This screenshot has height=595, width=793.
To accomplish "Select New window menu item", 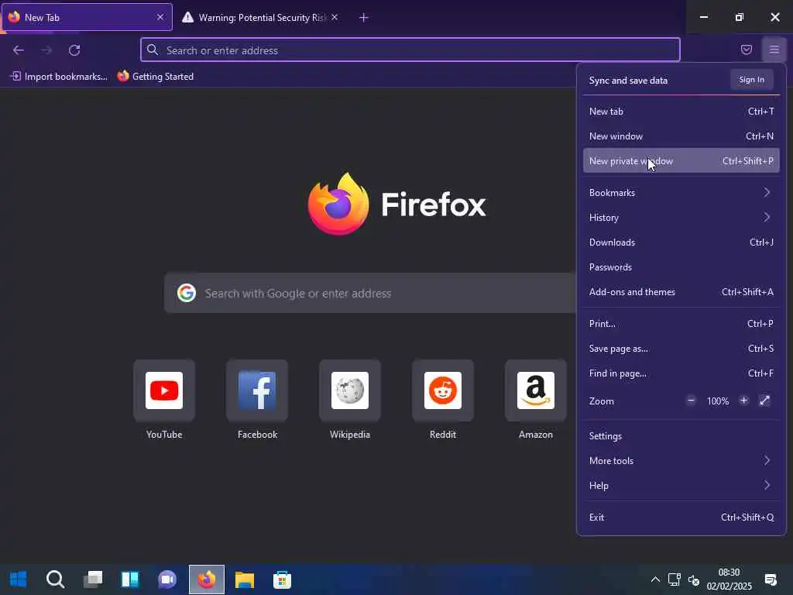I will click(x=681, y=136).
